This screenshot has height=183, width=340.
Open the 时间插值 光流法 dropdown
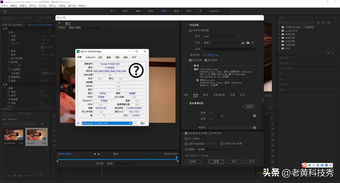[x=215, y=149]
